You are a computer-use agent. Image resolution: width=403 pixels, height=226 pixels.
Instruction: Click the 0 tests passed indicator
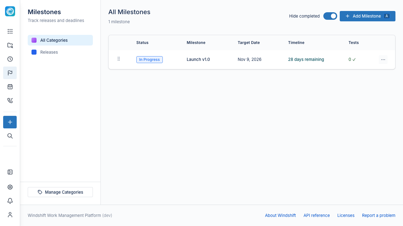coord(352,59)
